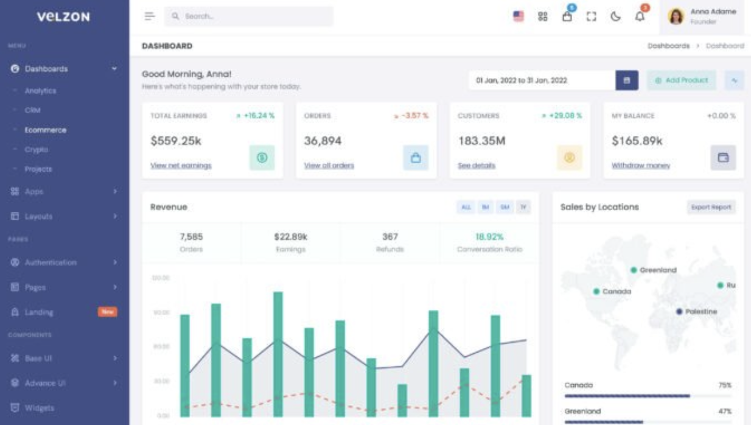Open the View net earnings link

coord(181,166)
